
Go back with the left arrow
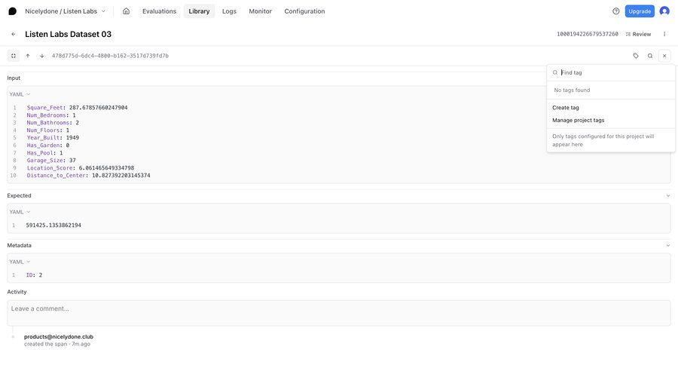14,34
